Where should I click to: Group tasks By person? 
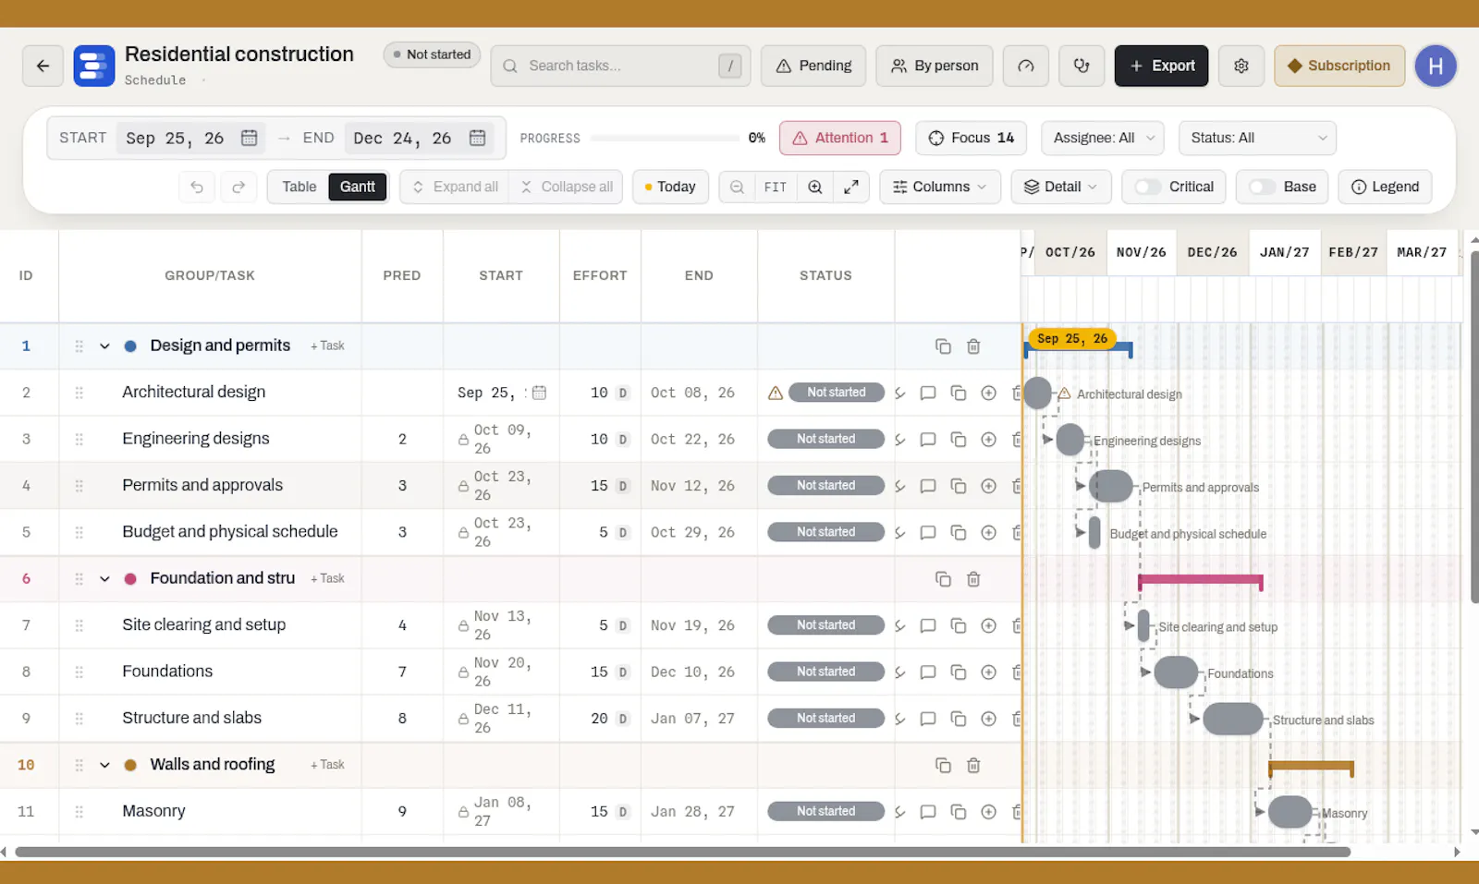[x=935, y=66]
